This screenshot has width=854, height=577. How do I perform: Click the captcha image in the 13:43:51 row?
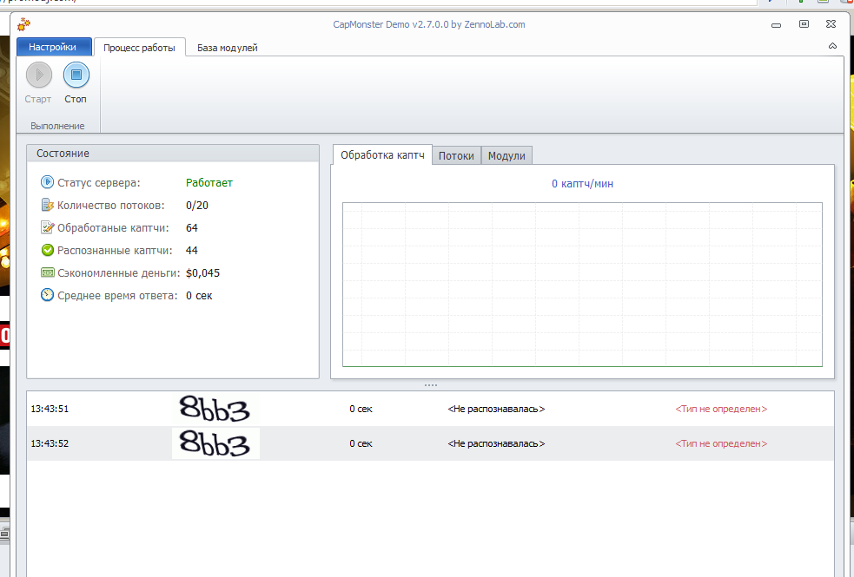click(x=215, y=409)
